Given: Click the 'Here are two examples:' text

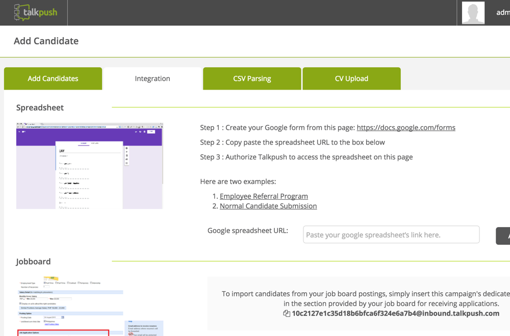Looking at the screenshot, I should point(238,181).
